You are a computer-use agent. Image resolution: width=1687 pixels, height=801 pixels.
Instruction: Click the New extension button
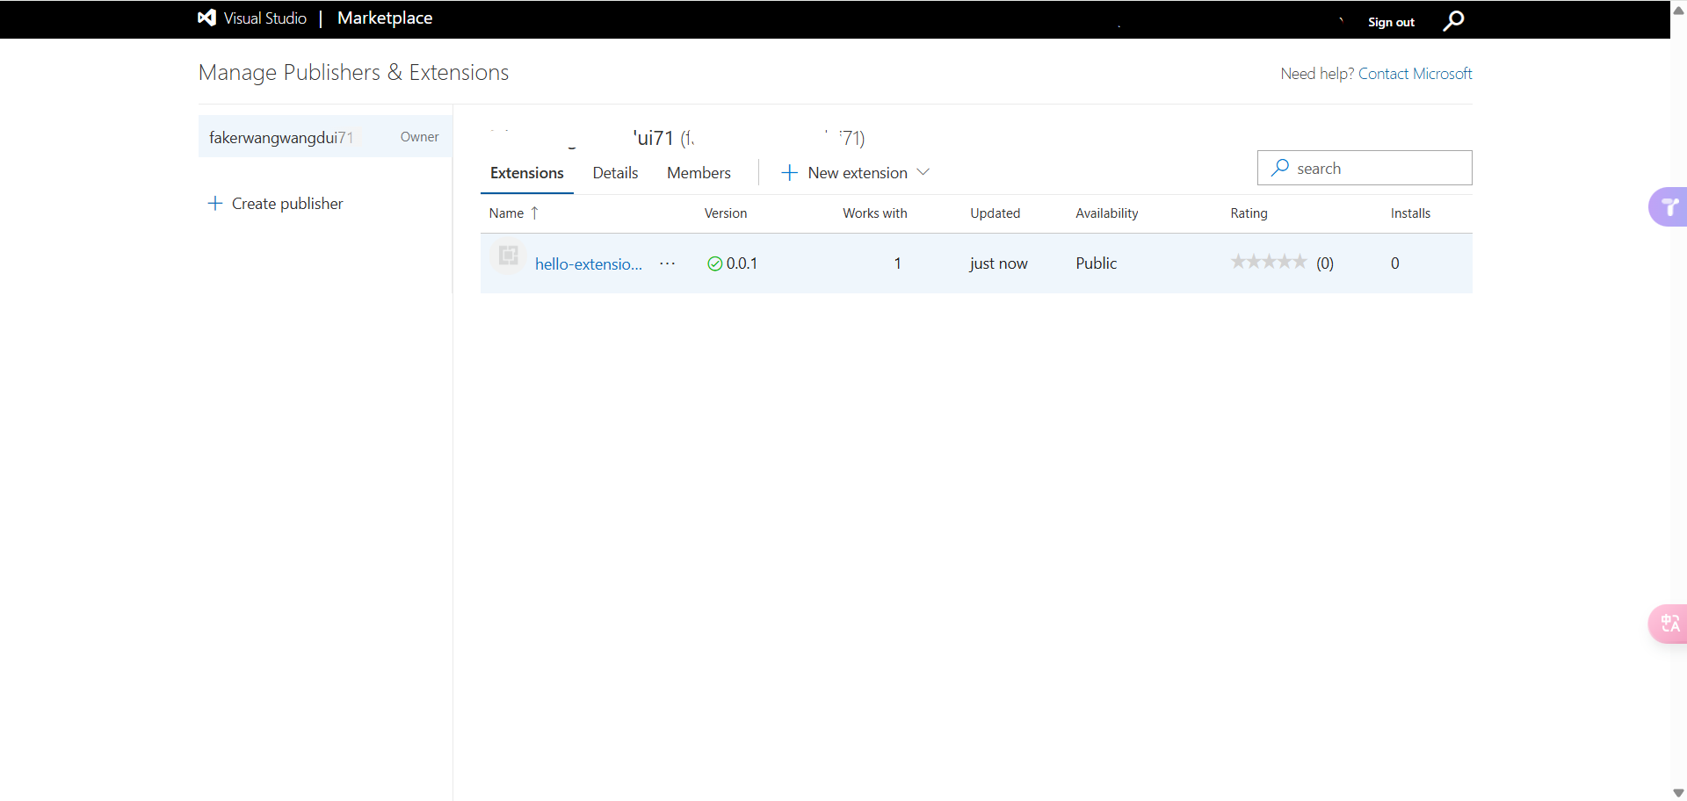[854, 173]
